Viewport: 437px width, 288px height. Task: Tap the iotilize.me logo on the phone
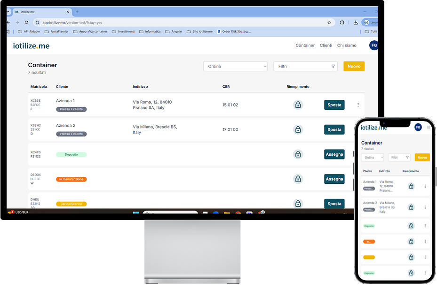pos(374,128)
